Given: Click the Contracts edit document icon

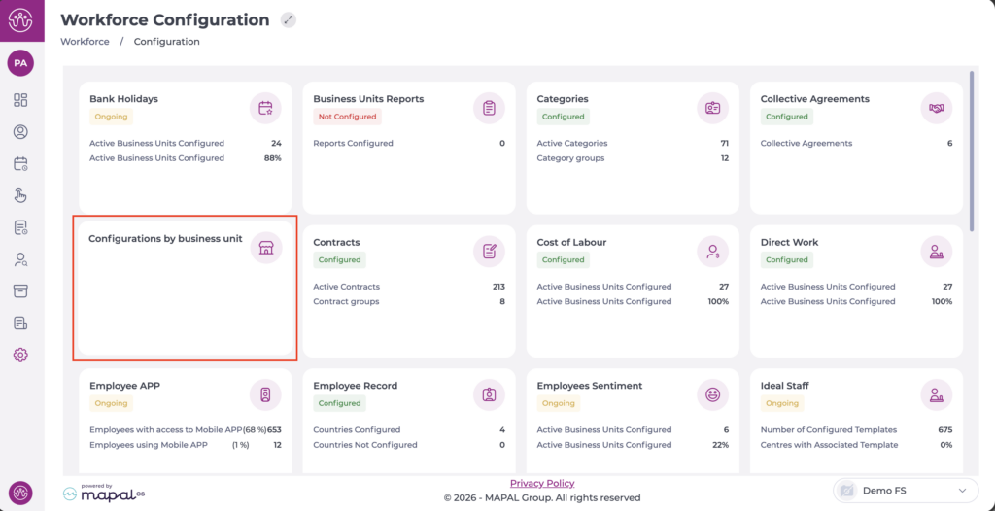Looking at the screenshot, I should (489, 252).
